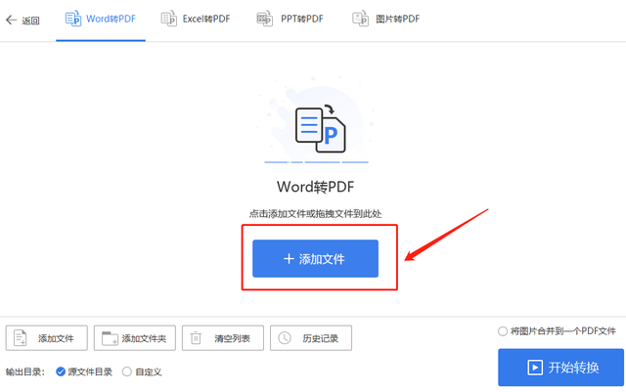
Task: Click the clock icon in 历史记录
Action: [285, 337]
